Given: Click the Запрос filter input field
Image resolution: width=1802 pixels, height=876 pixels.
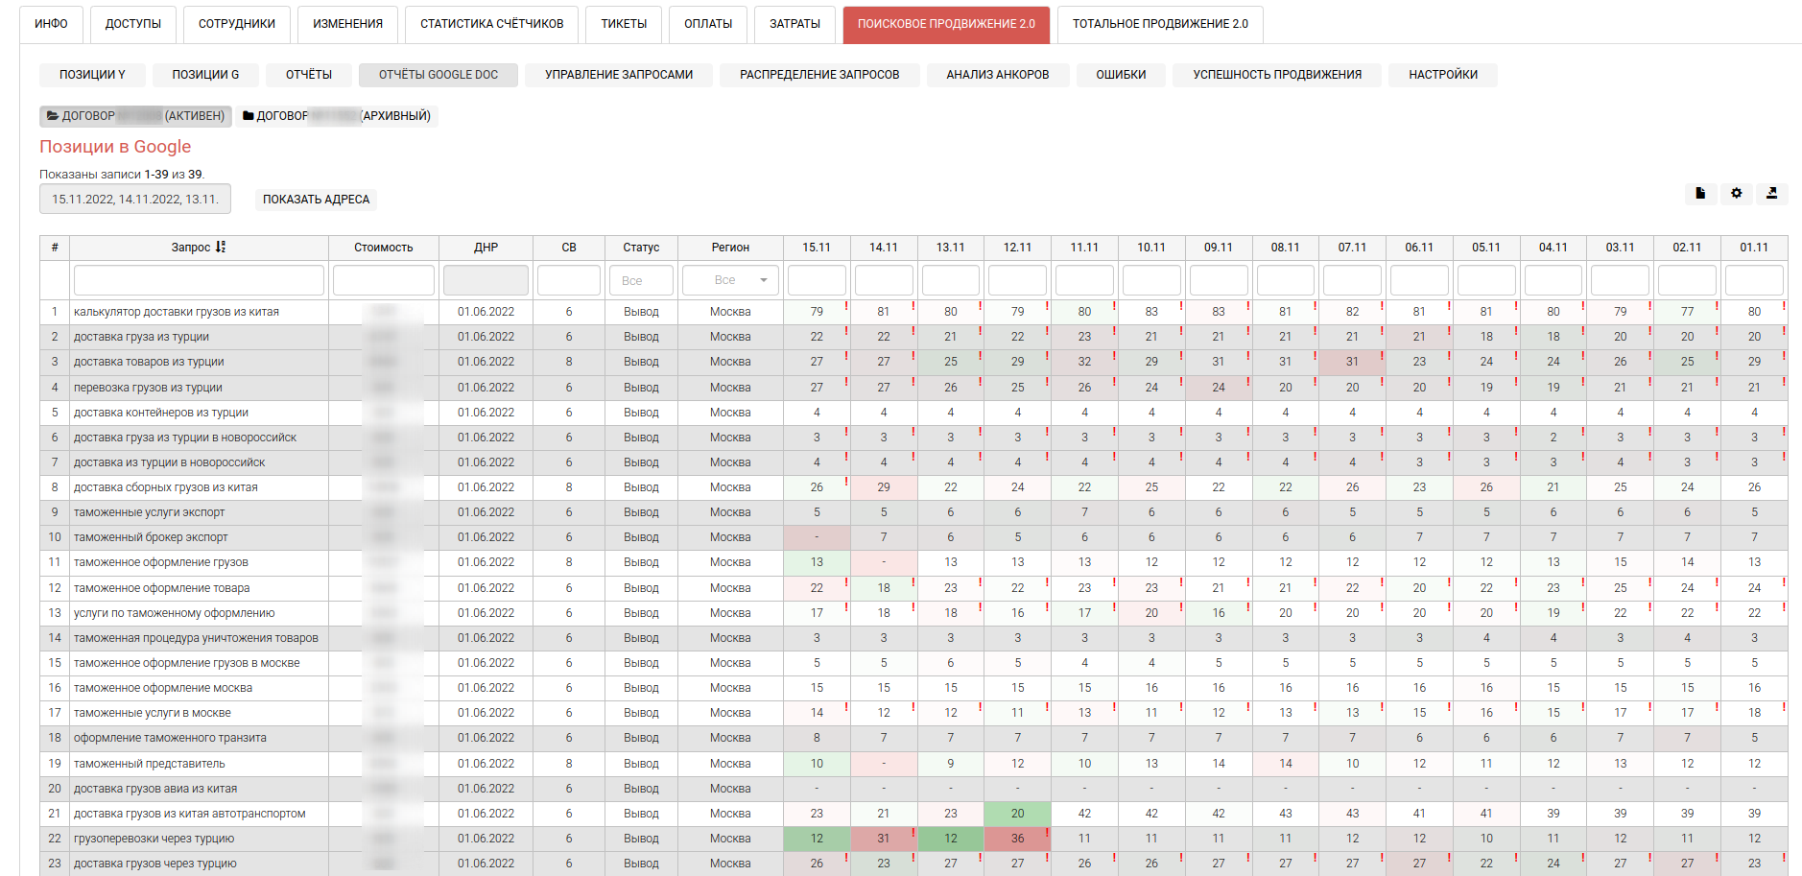Looking at the screenshot, I should (199, 281).
